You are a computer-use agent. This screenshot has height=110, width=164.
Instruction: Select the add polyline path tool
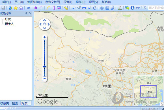(74, 8)
